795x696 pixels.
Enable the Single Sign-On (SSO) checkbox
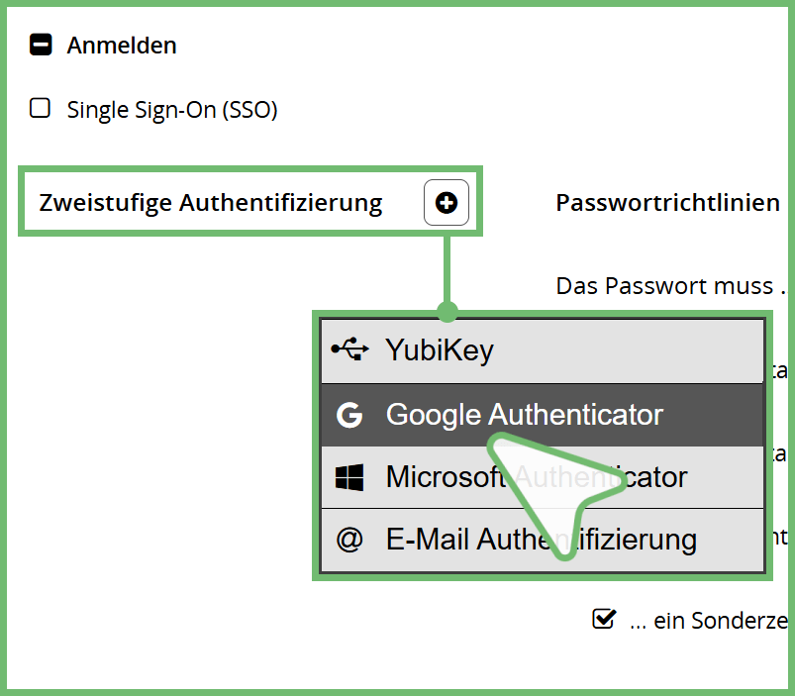pyautogui.click(x=40, y=108)
